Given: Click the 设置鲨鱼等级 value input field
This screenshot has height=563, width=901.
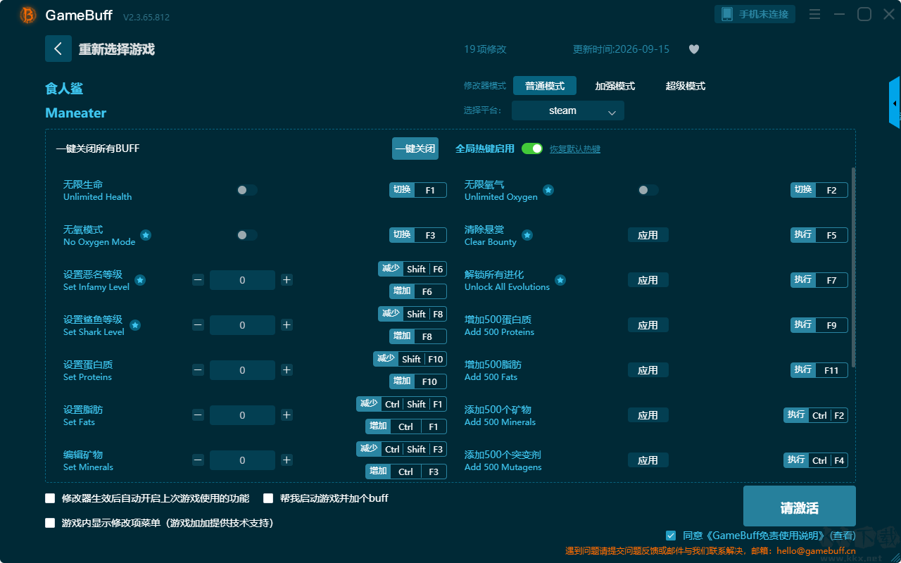Looking at the screenshot, I should click(242, 325).
